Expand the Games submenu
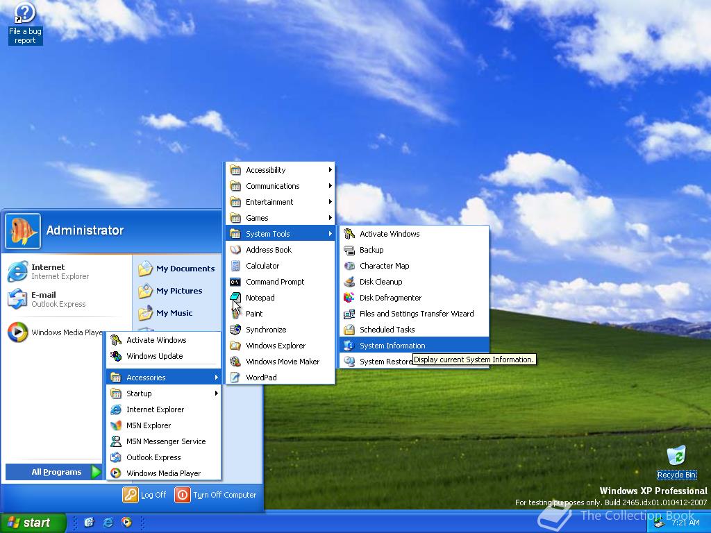Viewport: 711px width, 533px height. point(280,217)
